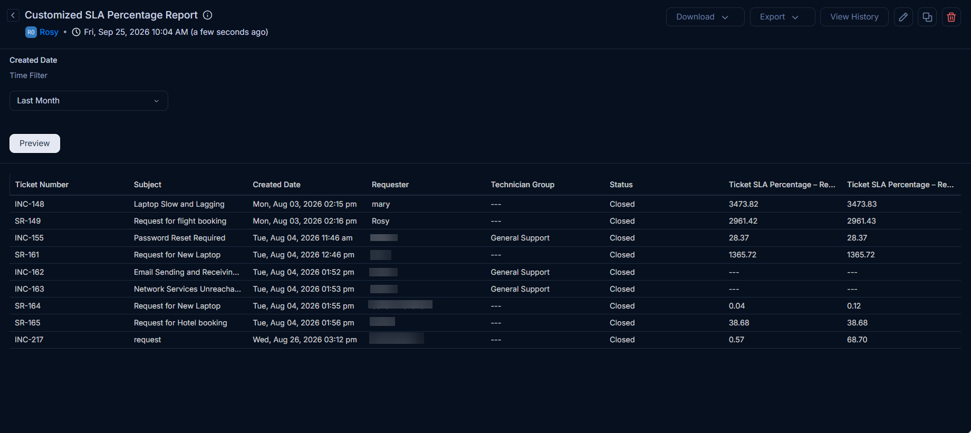Click the subject Request for flight booking
971x433 pixels.
pos(180,221)
